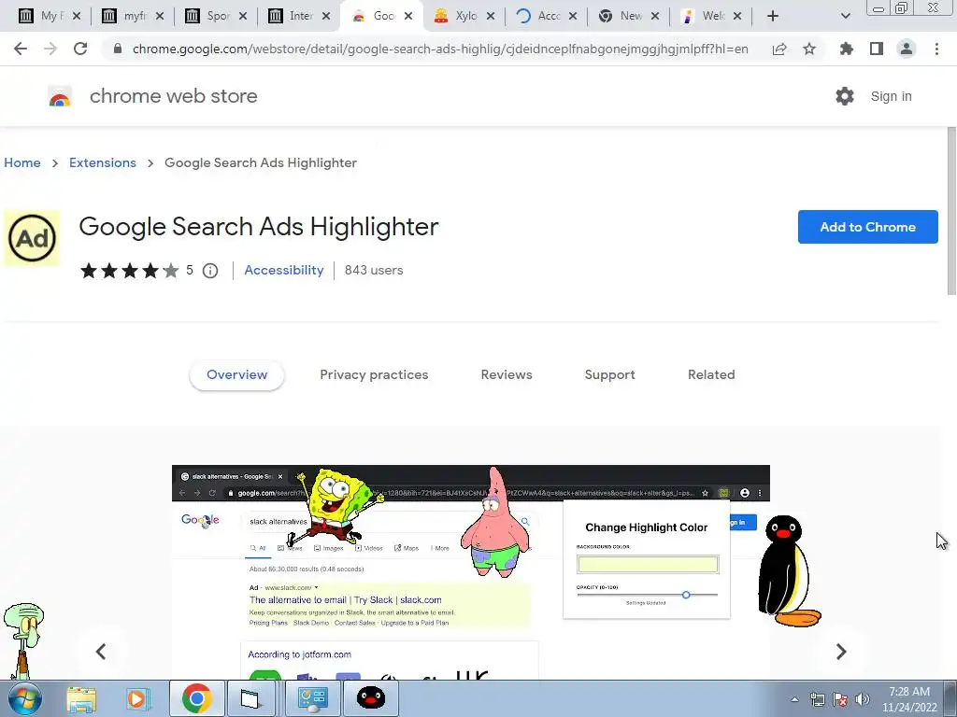Expand the tab search dropdown arrow
The width and height of the screenshot is (957, 717).
pos(845,16)
